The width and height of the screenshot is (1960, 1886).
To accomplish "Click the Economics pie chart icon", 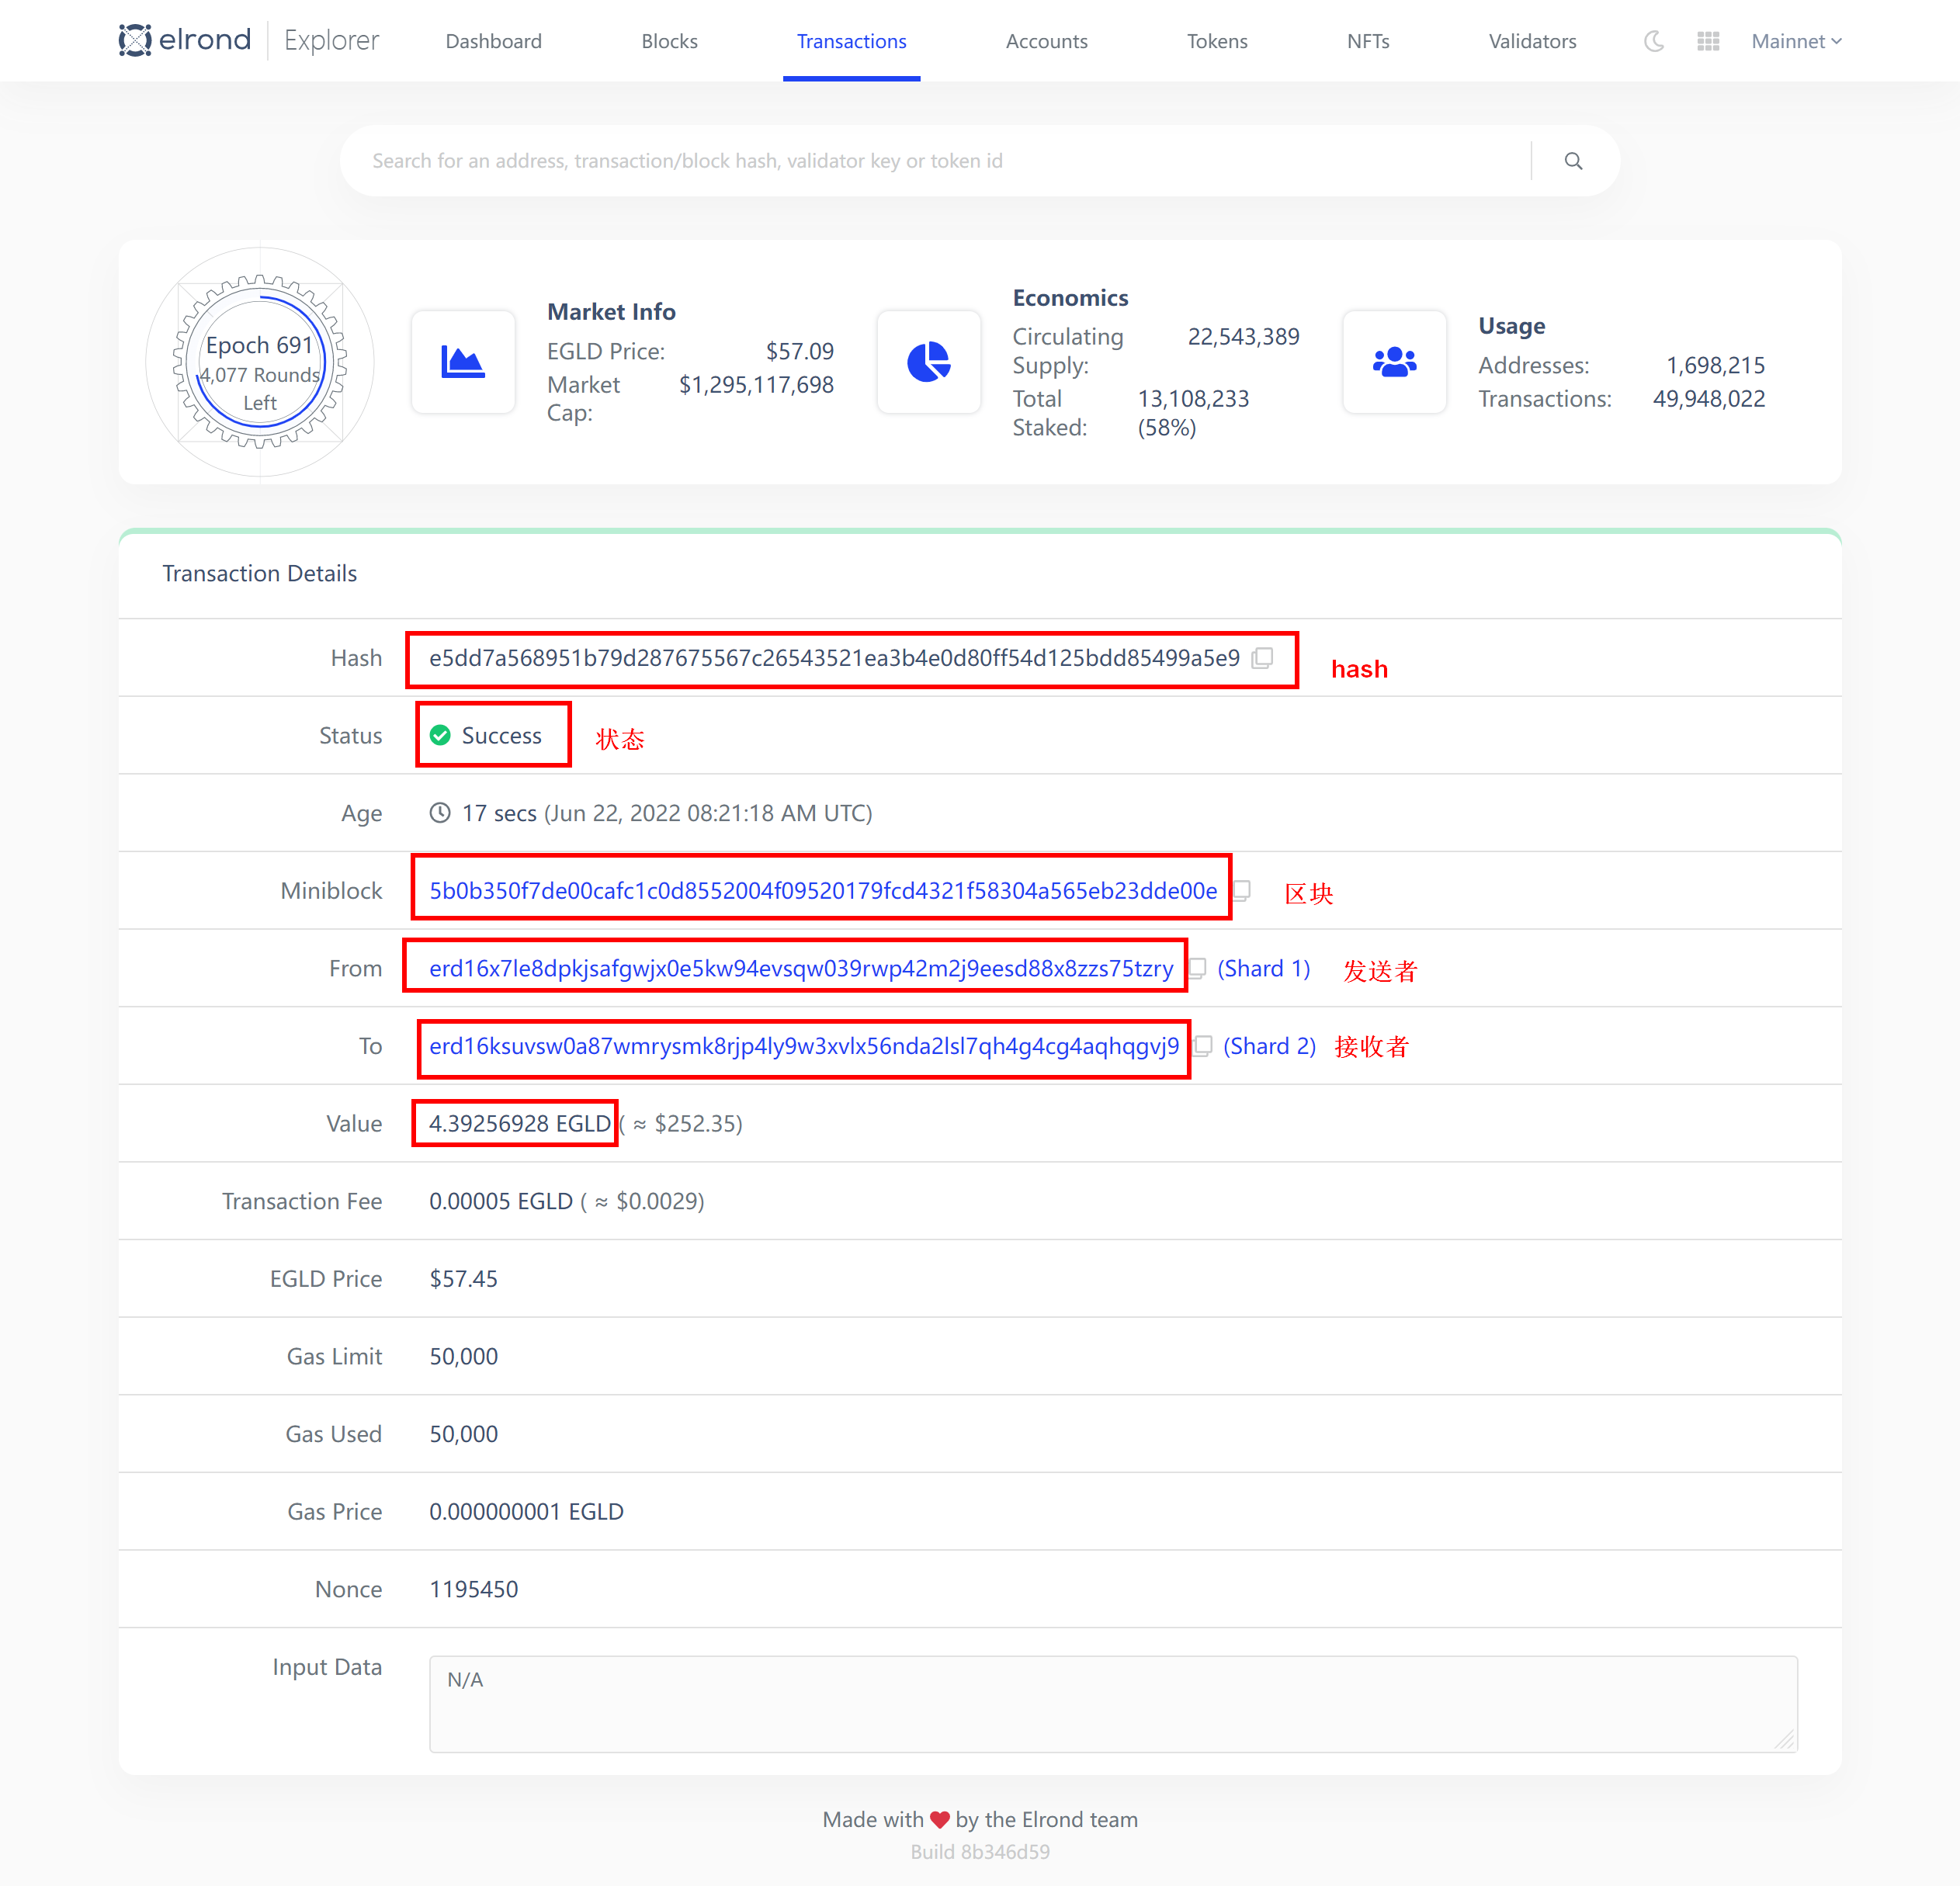I will point(928,362).
